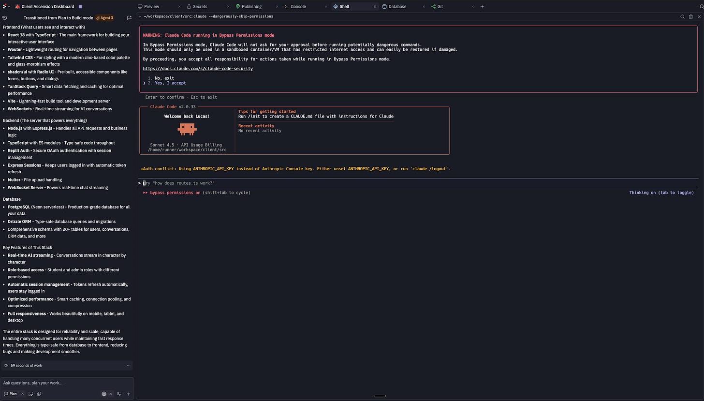Cycle the bypass permissions on mode

tap(196, 193)
